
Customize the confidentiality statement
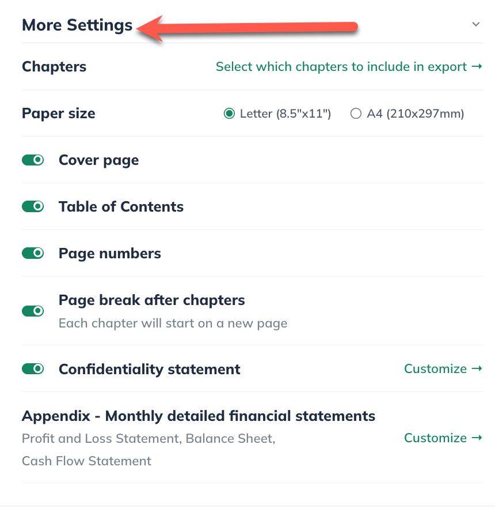(x=436, y=368)
